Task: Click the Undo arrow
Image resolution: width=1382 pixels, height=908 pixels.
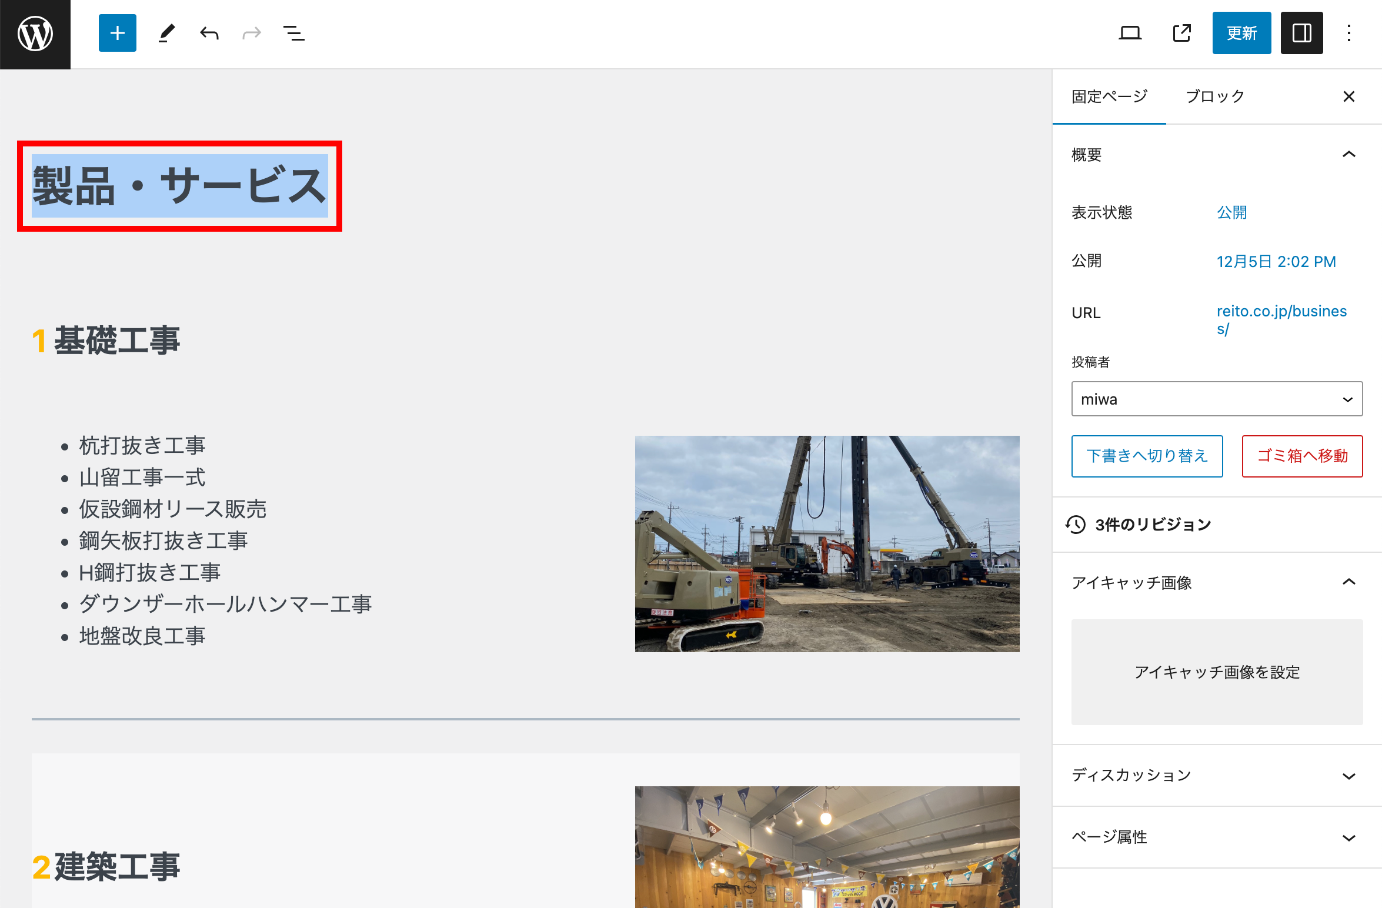Action: 209,33
